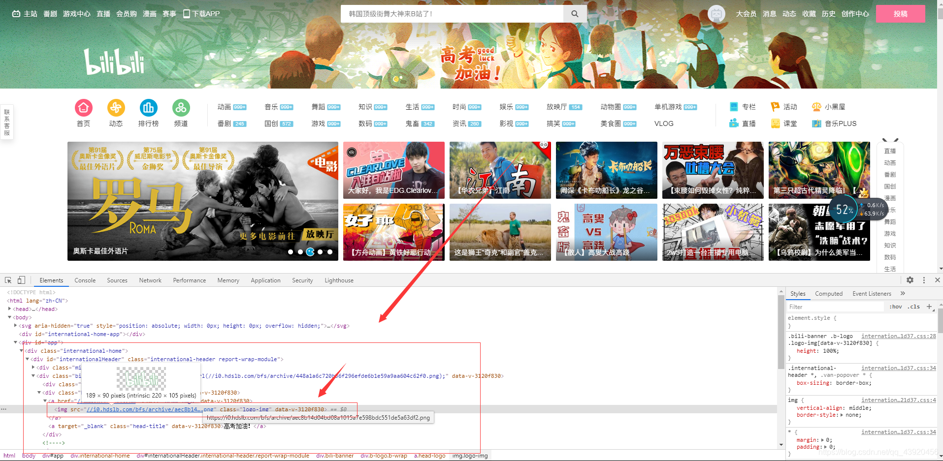
Task: Click the search input field
Action: click(x=452, y=14)
